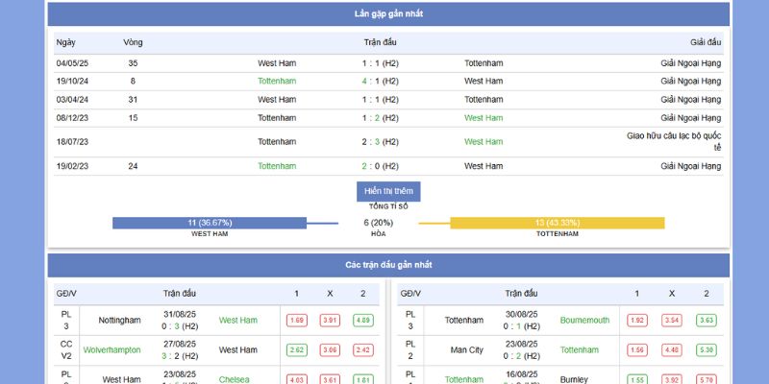769x384 pixels.
Task: Click the 1.56 odds for Man City
Action: click(x=638, y=350)
